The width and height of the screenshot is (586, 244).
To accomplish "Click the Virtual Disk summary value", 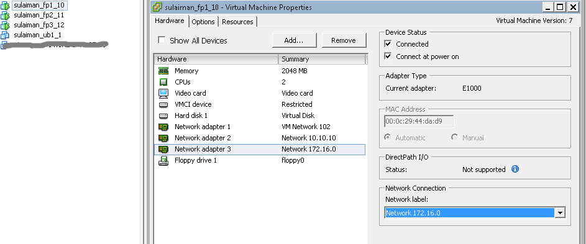I will pos(298,115).
